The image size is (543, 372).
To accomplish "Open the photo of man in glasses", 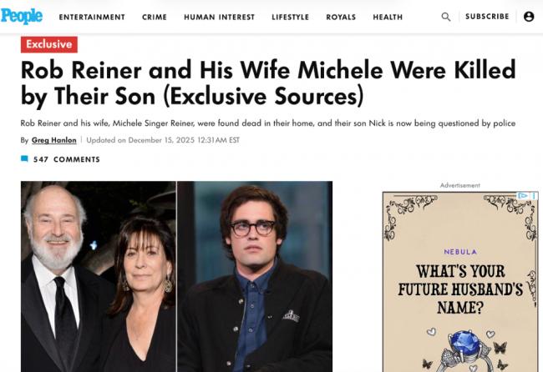I will point(255,276).
